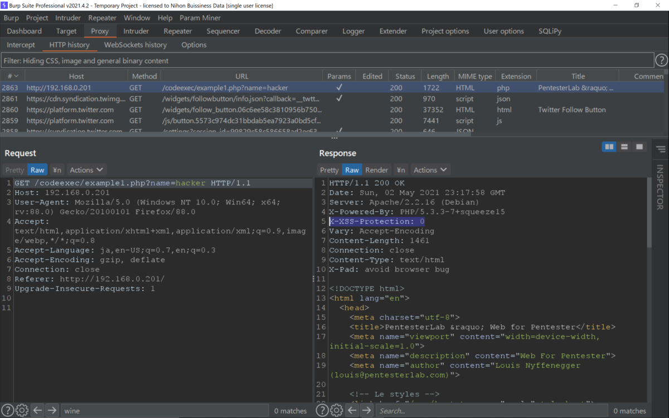Switch Request view to Pretty
Image resolution: width=669 pixels, height=418 pixels.
[14, 170]
